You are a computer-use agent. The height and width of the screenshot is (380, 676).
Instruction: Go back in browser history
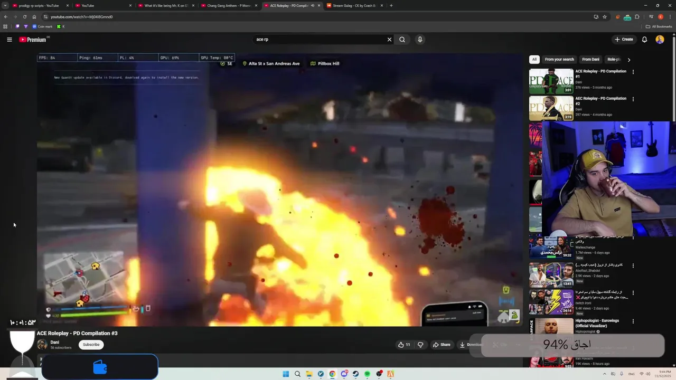point(6,17)
